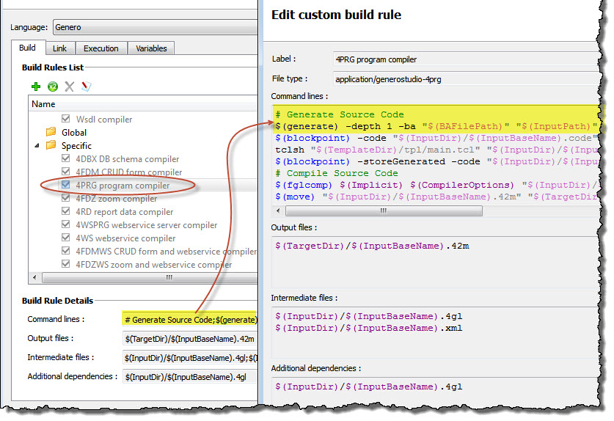Toggle the Wsdl compiler checkbox
This screenshot has height=421, width=614.
tap(67, 119)
